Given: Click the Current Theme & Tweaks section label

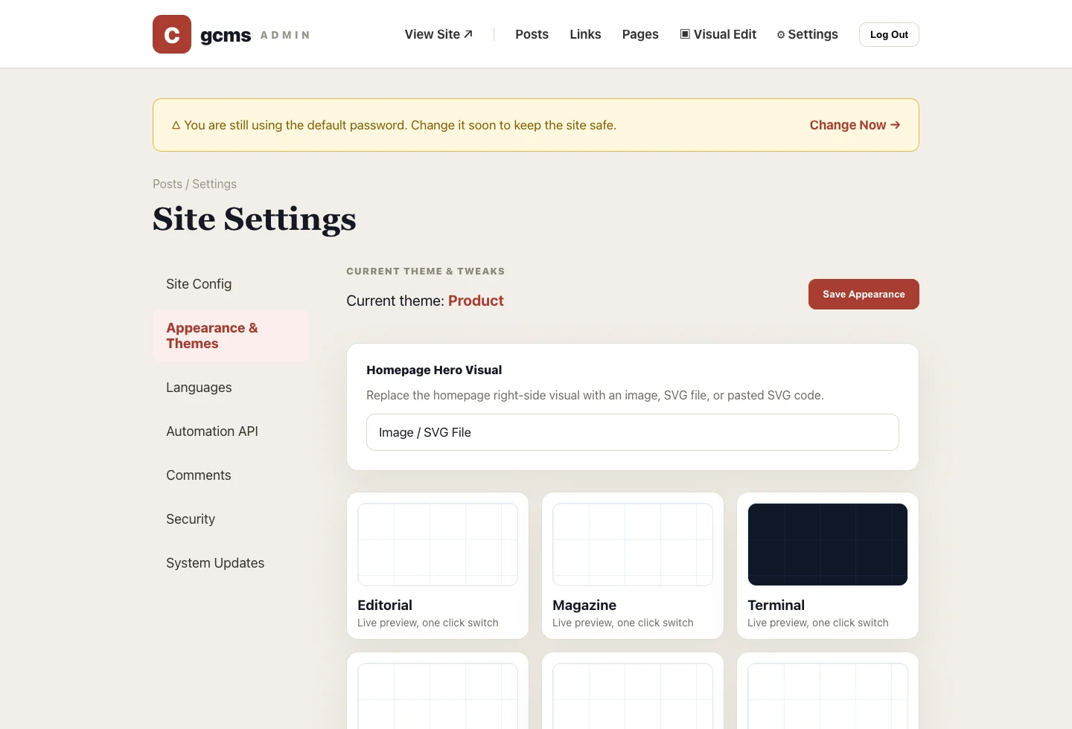Looking at the screenshot, I should tap(426, 272).
